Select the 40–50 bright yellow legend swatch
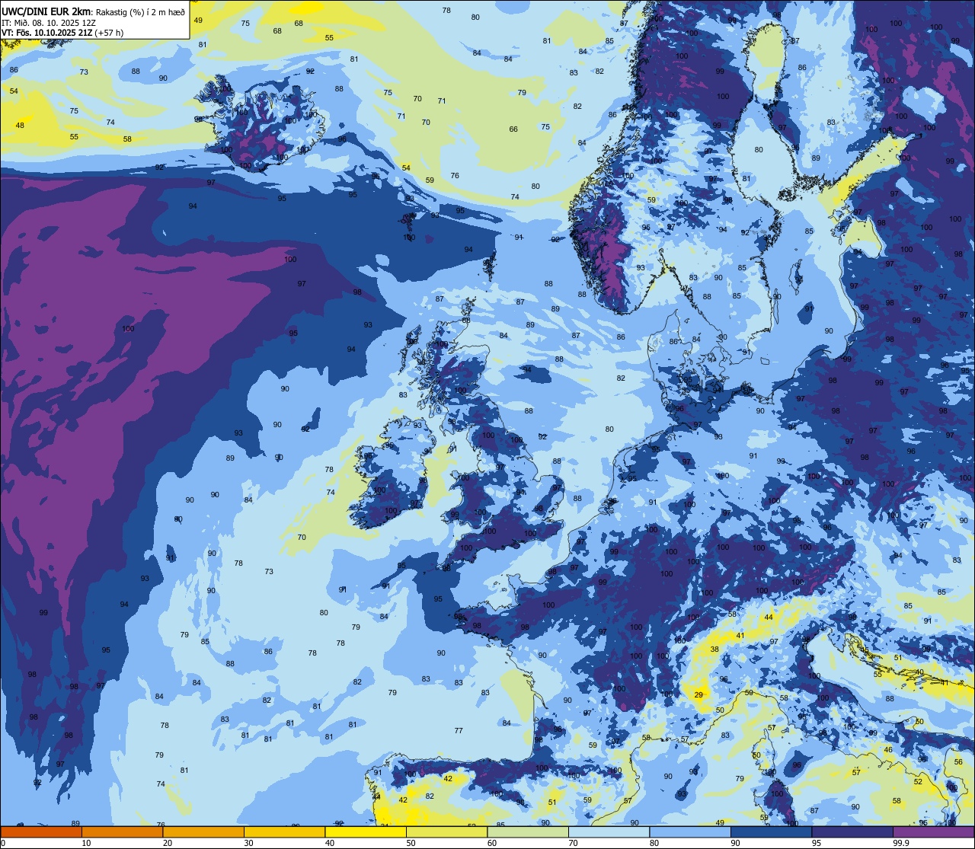The height and width of the screenshot is (849, 975). click(366, 831)
